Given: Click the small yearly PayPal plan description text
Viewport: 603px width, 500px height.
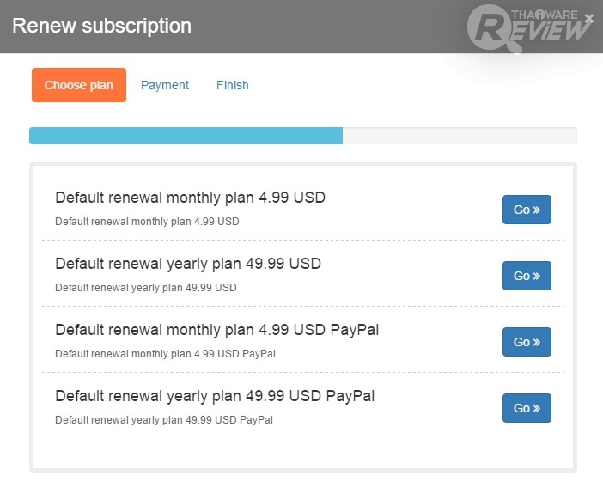Looking at the screenshot, I should (163, 420).
